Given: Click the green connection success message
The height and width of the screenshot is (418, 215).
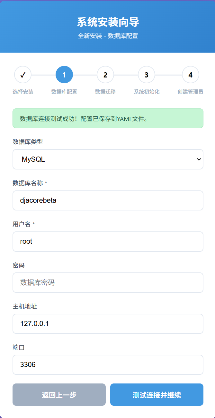Looking at the screenshot, I should pos(108,118).
